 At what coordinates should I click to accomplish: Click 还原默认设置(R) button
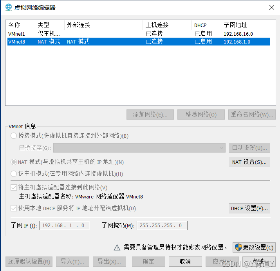click(x=29, y=262)
